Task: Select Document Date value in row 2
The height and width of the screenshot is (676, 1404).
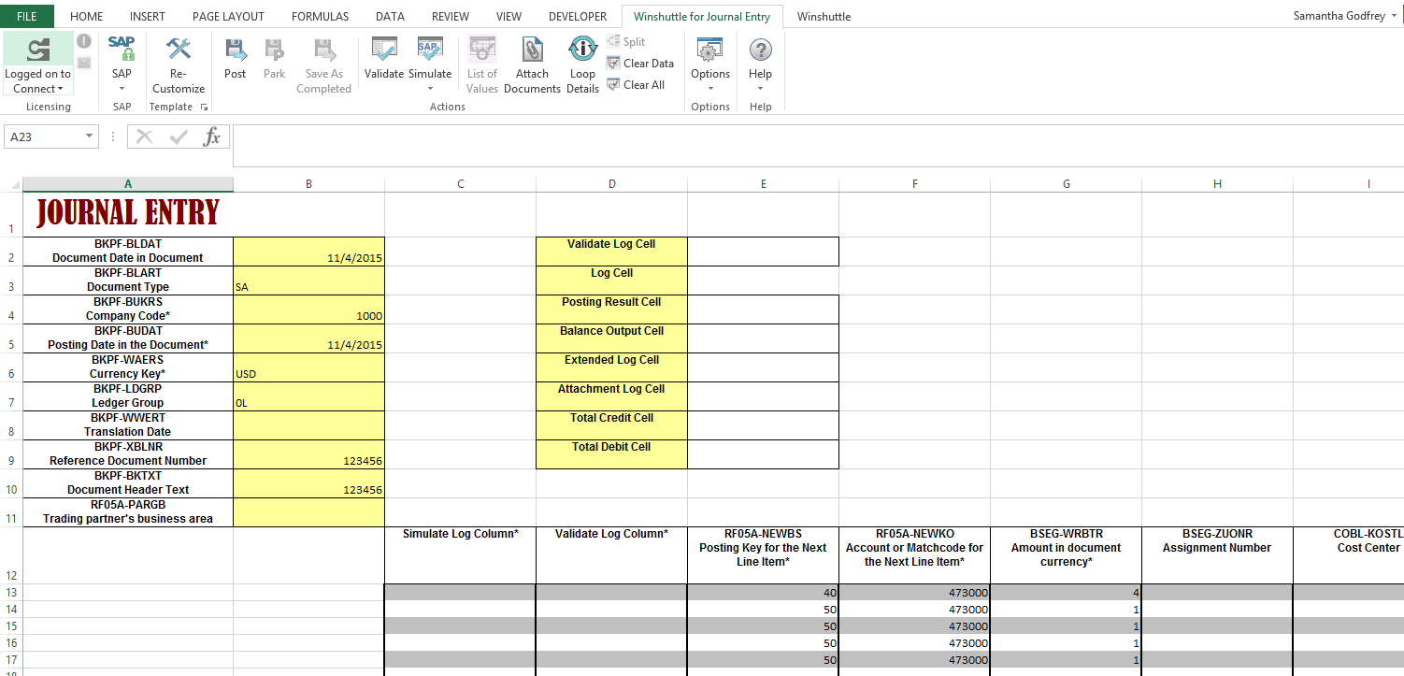Action: point(308,252)
